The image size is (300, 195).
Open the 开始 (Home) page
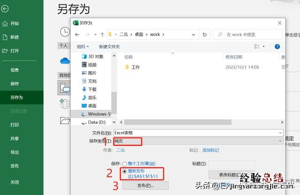(x=11, y=23)
